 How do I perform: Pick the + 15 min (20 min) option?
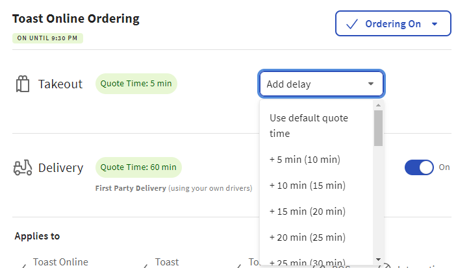pos(307,212)
